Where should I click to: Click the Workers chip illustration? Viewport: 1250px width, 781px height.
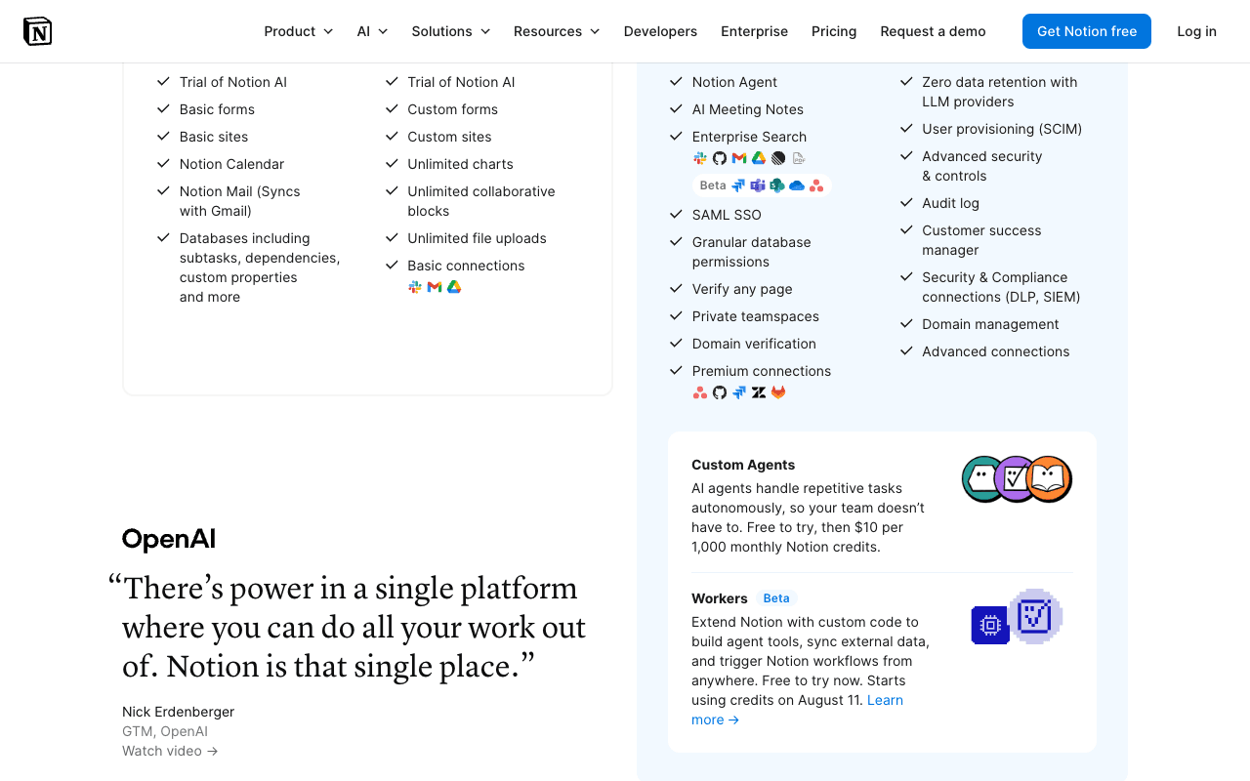(x=1017, y=617)
